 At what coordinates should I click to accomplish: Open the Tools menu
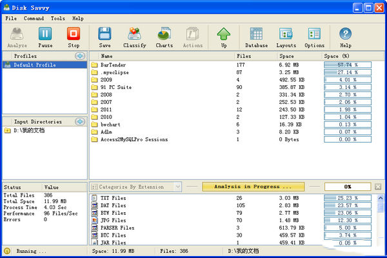(x=57, y=19)
